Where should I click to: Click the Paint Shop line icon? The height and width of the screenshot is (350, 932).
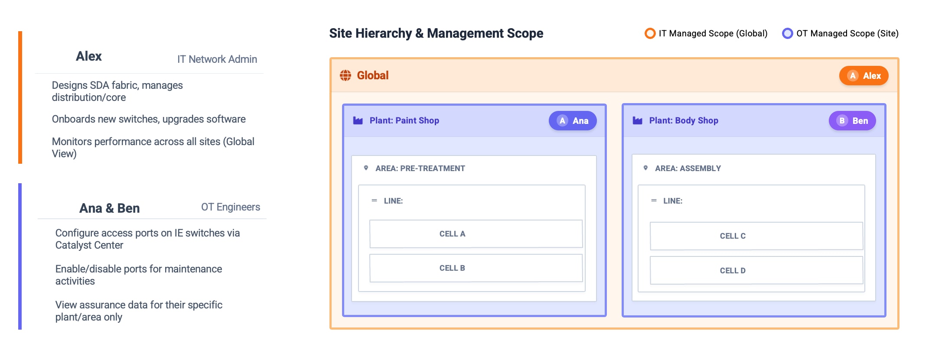pos(374,201)
